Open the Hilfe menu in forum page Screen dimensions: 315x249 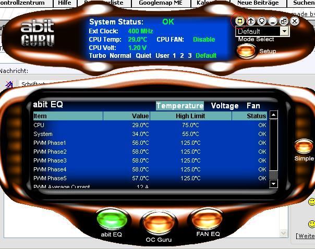(x=65, y=3)
